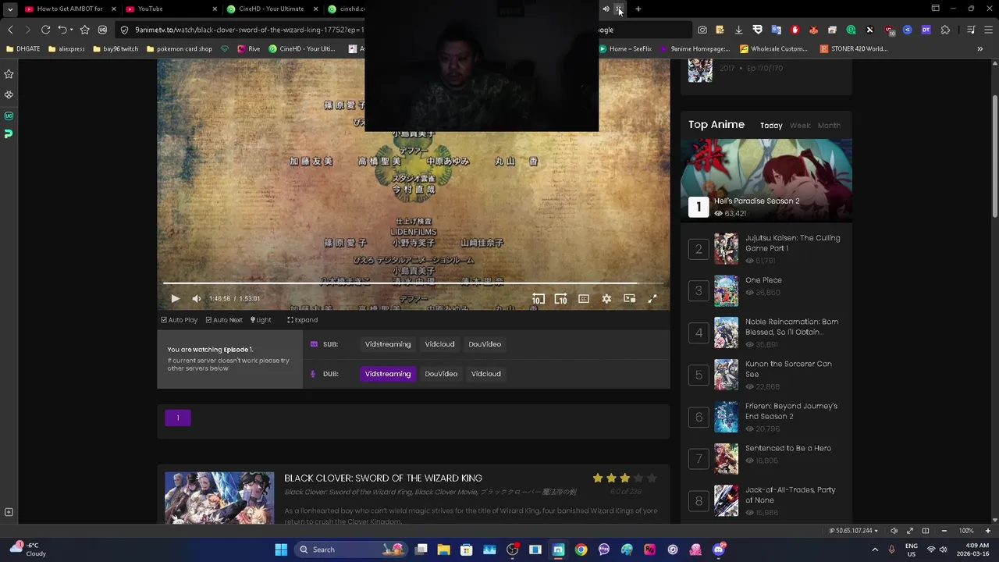999x562 pixels.
Task: Select DUB Vidcloud server
Action: [x=485, y=374]
